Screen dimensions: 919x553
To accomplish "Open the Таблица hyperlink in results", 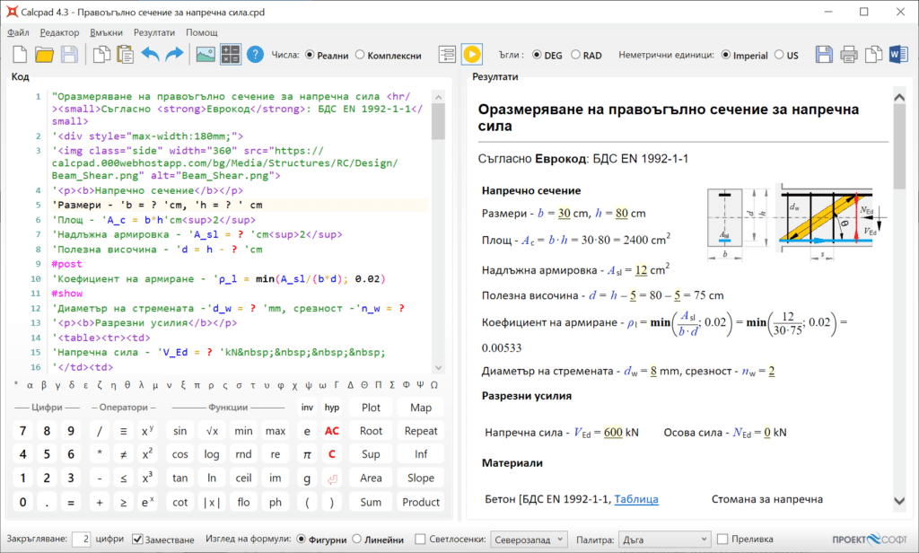I will [x=636, y=499].
